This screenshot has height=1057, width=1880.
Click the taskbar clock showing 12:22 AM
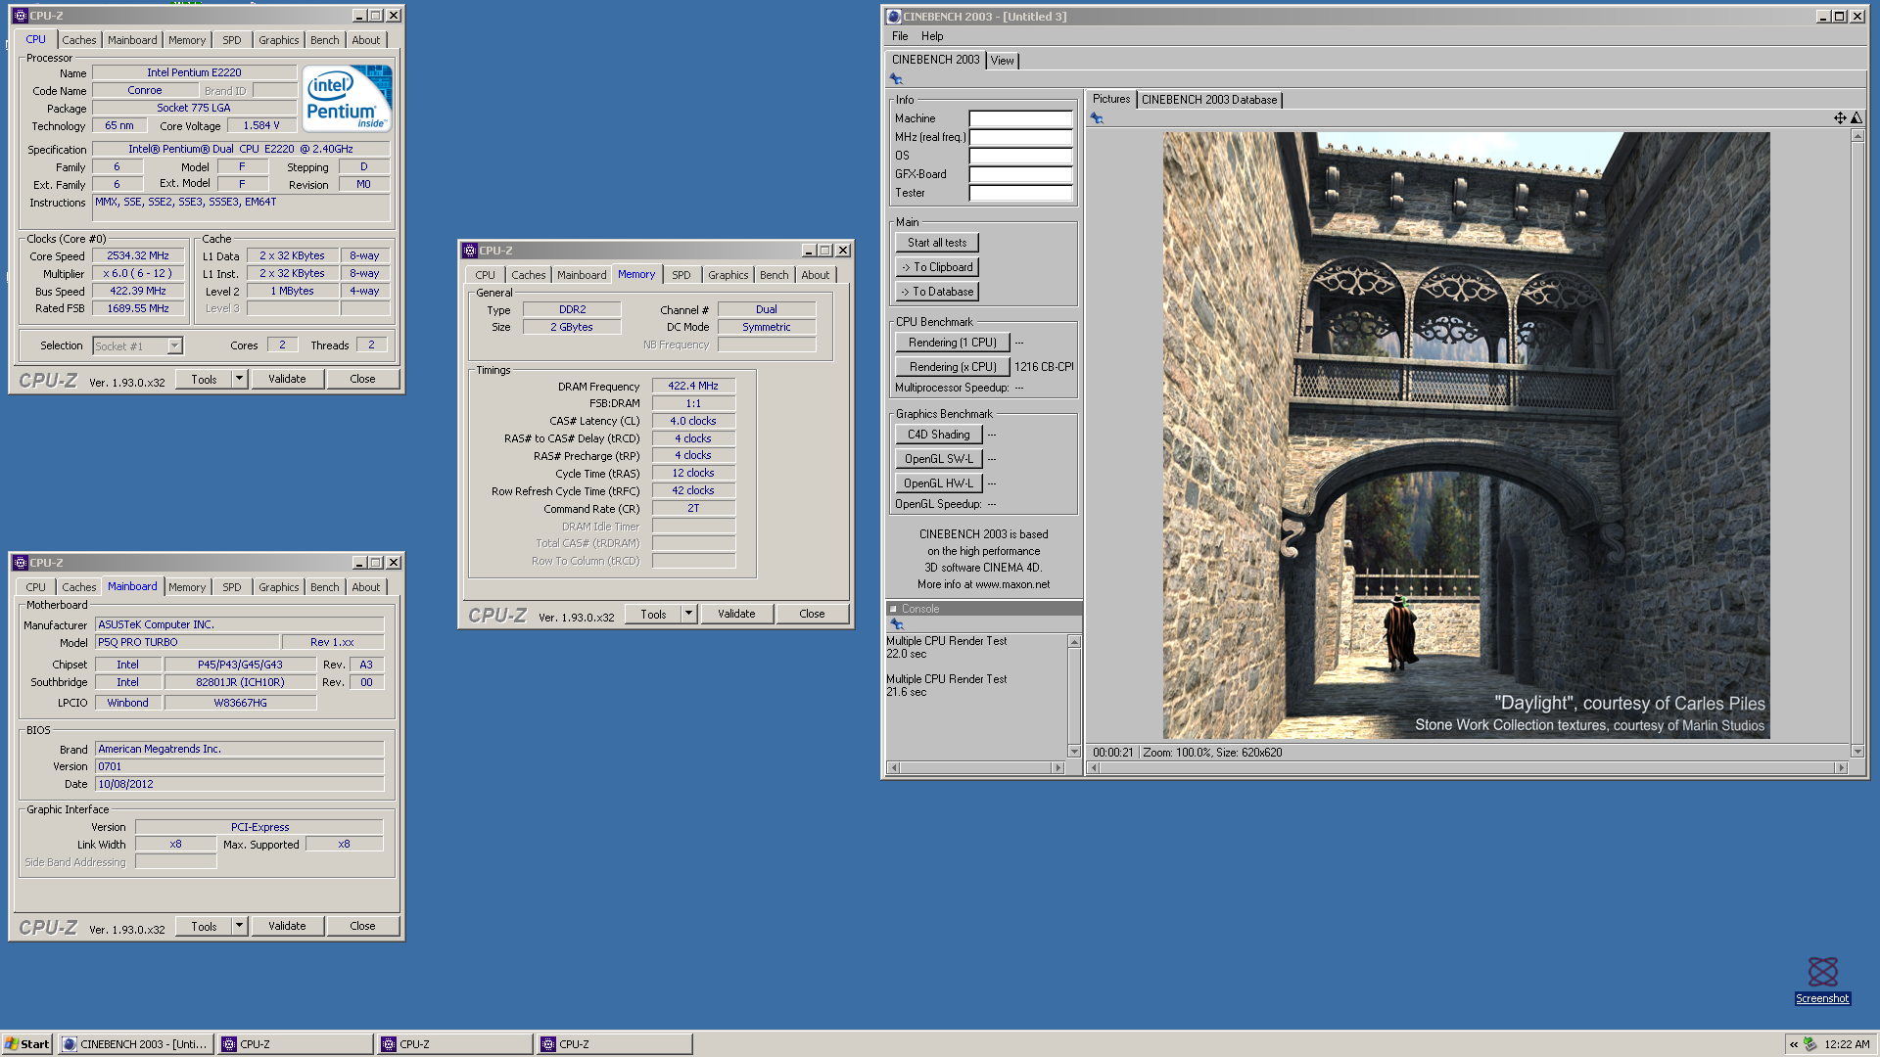click(x=1847, y=1044)
